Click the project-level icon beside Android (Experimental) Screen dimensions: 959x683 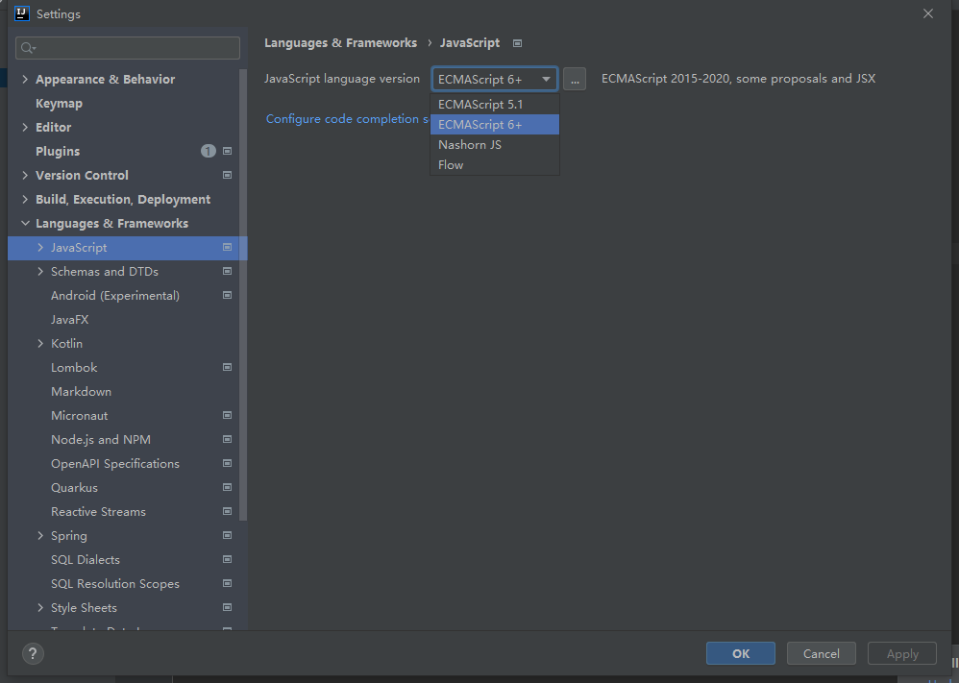(227, 295)
